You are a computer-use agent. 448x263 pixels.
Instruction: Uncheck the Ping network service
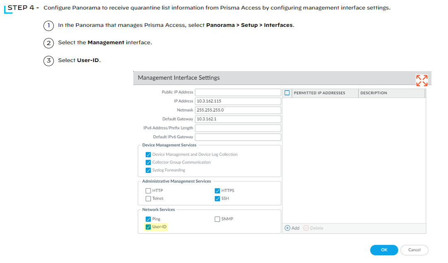click(148, 219)
